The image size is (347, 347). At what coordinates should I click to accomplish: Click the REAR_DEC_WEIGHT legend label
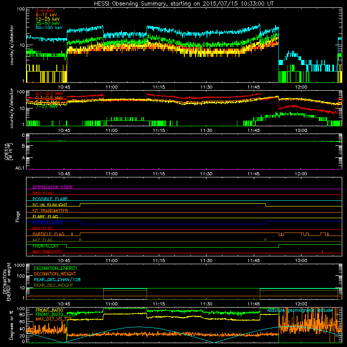pos(53,285)
